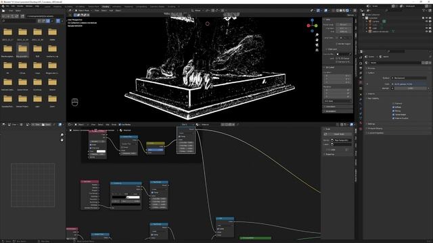Viewport: 433px width, 243px height.
Task: Switch to the Geometry Nodes workspace tab
Action: click(157, 6)
